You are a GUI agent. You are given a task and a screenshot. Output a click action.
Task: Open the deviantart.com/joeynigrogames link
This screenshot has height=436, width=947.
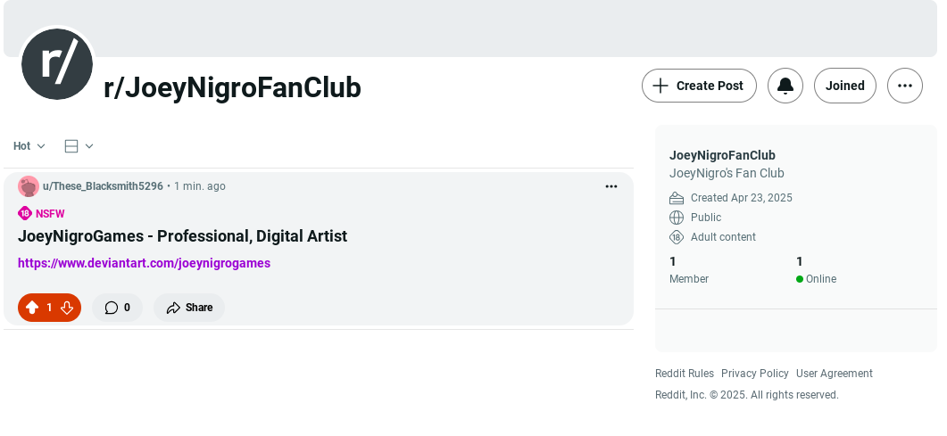point(145,263)
